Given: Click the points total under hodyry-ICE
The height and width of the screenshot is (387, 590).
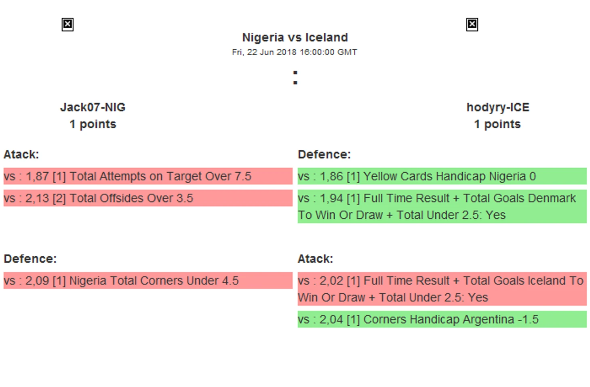Looking at the screenshot, I should 497,124.
